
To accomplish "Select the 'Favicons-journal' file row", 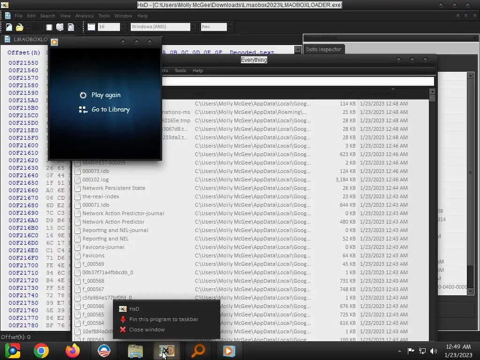I will point(251,247).
